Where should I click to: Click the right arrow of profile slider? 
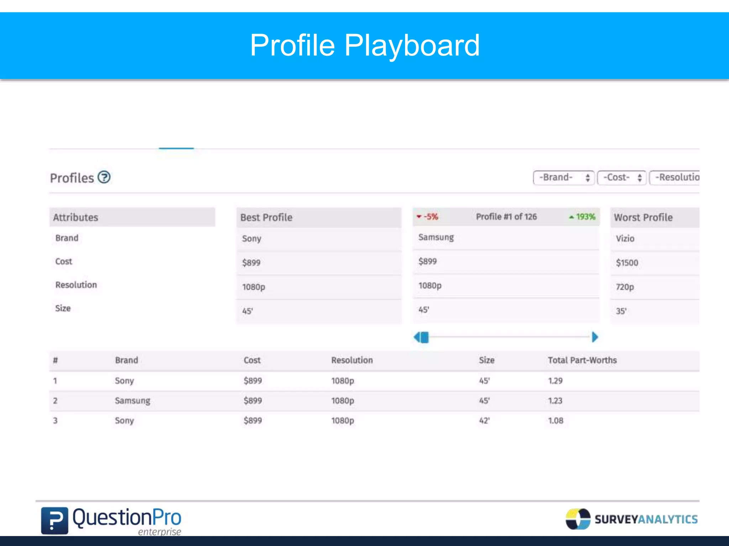[x=595, y=337]
